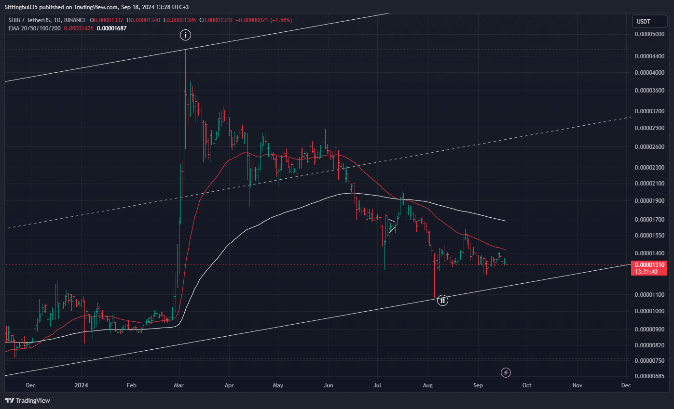Screen dimensions: 674x409
Task: Click the Aug label on the time axis
Action: 427,385
